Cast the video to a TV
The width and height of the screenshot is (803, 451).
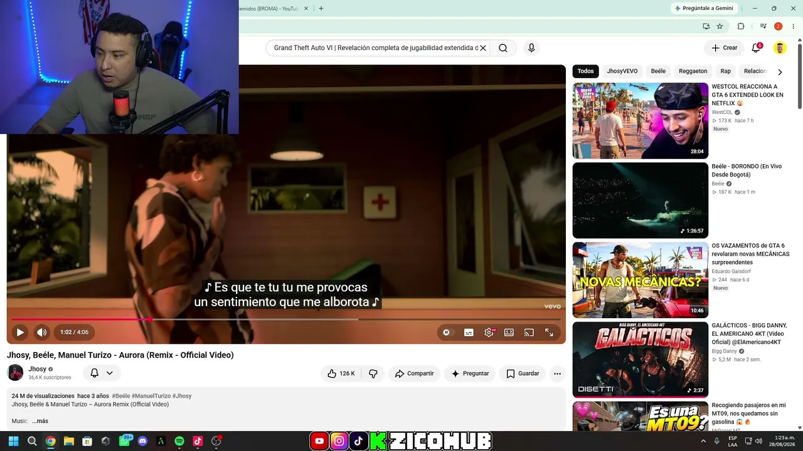coord(529,333)
